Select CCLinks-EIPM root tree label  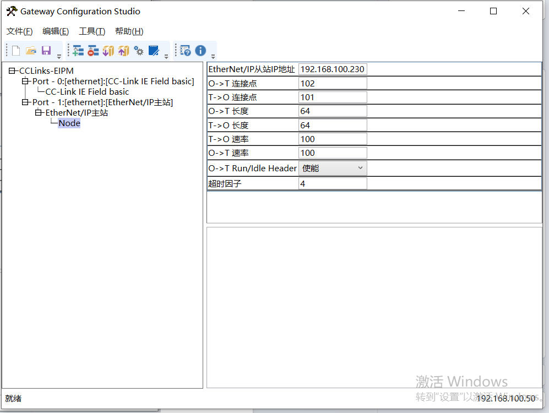click(46, 70)
